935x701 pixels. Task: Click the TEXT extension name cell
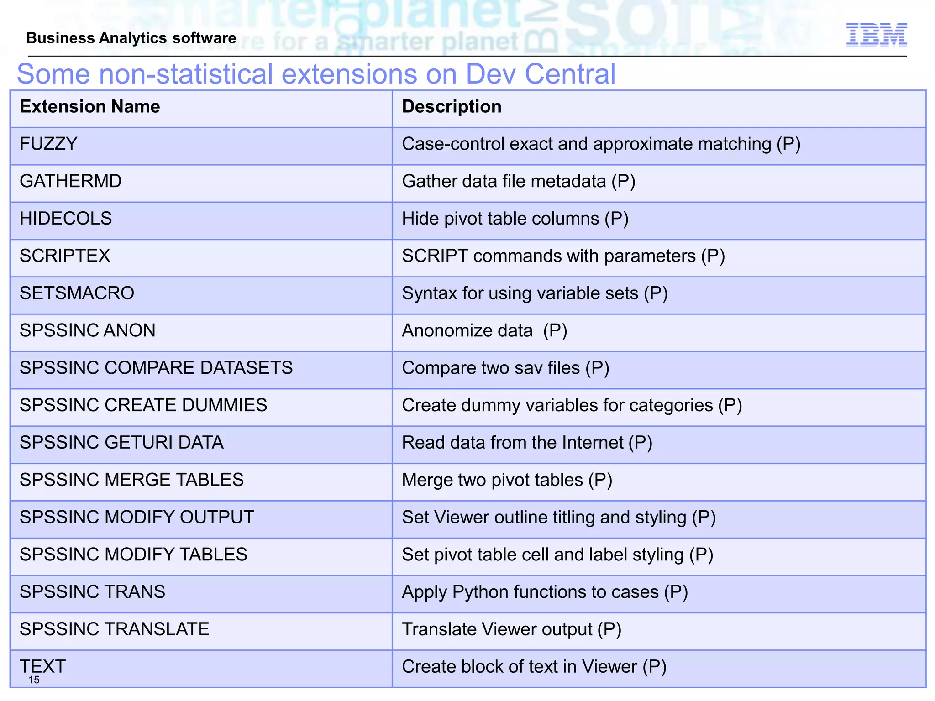click(x=201, y=669)
